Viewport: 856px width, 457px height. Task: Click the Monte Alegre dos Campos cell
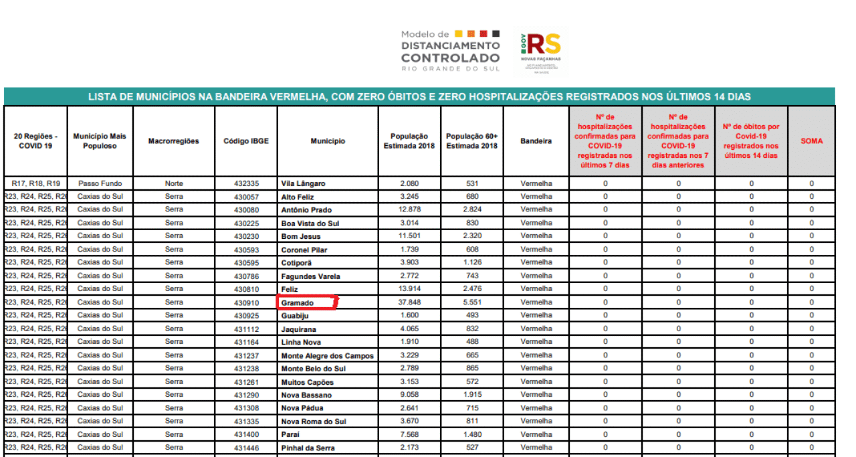click(x=328, y=356)
